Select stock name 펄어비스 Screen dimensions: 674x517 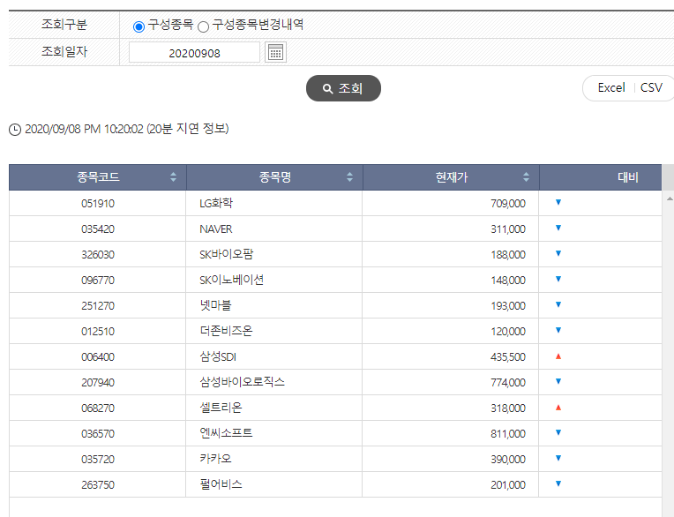pos(221,484)
